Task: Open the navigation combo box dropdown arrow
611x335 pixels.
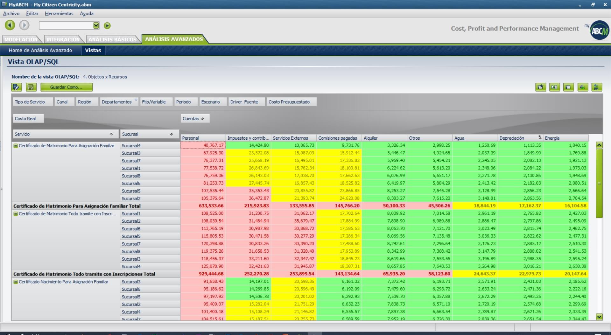Action: [x=96, y=25]
